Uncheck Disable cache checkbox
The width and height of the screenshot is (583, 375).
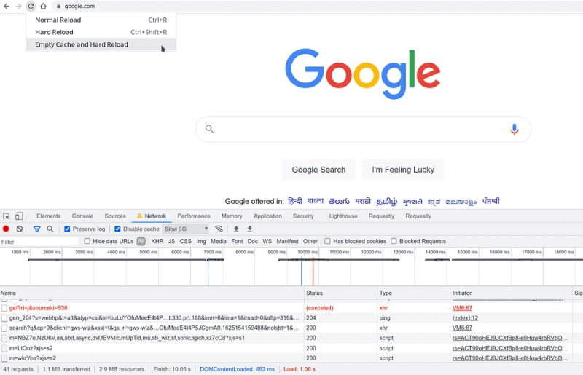[x=117, y=229]
